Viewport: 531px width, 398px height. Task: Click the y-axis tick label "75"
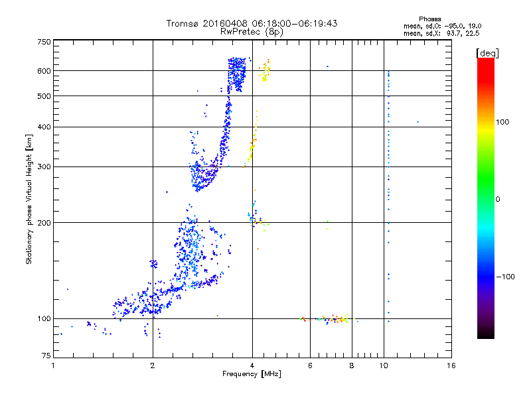46,356
